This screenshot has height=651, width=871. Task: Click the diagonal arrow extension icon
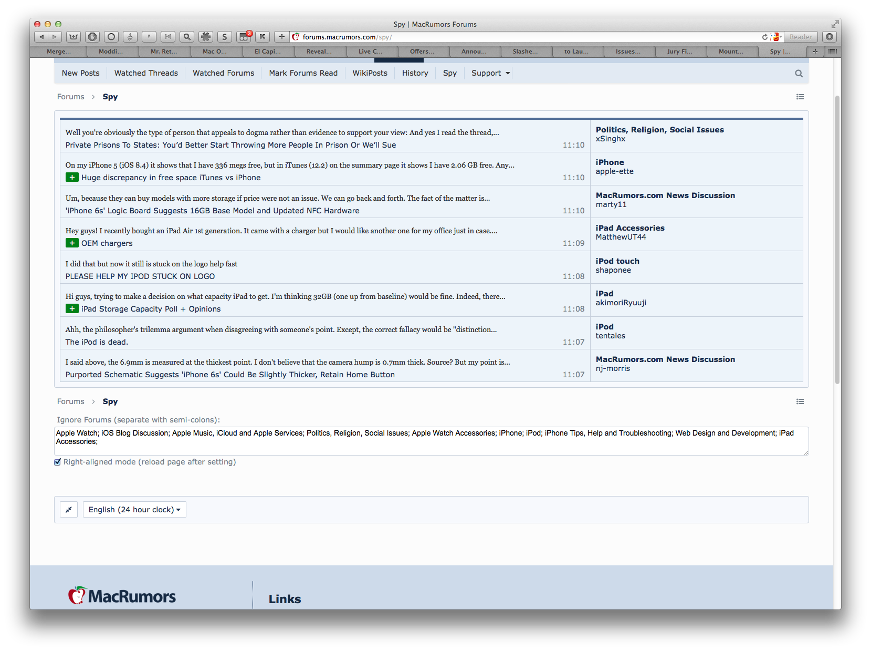point(263,37)
